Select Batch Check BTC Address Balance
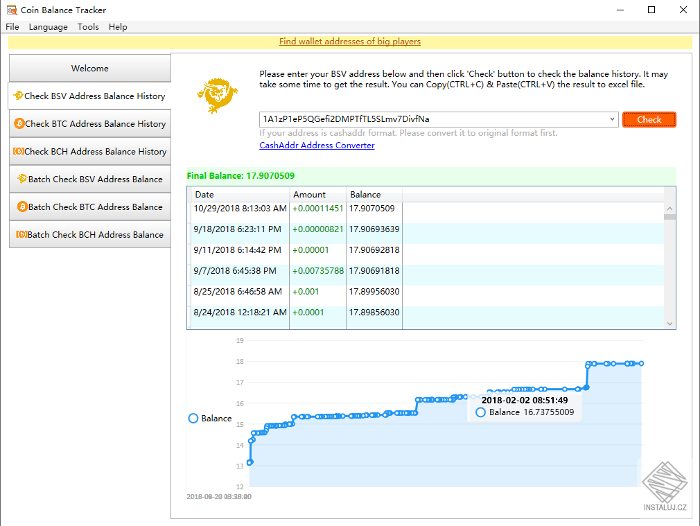The image size is (700, 526). (89, 207)
